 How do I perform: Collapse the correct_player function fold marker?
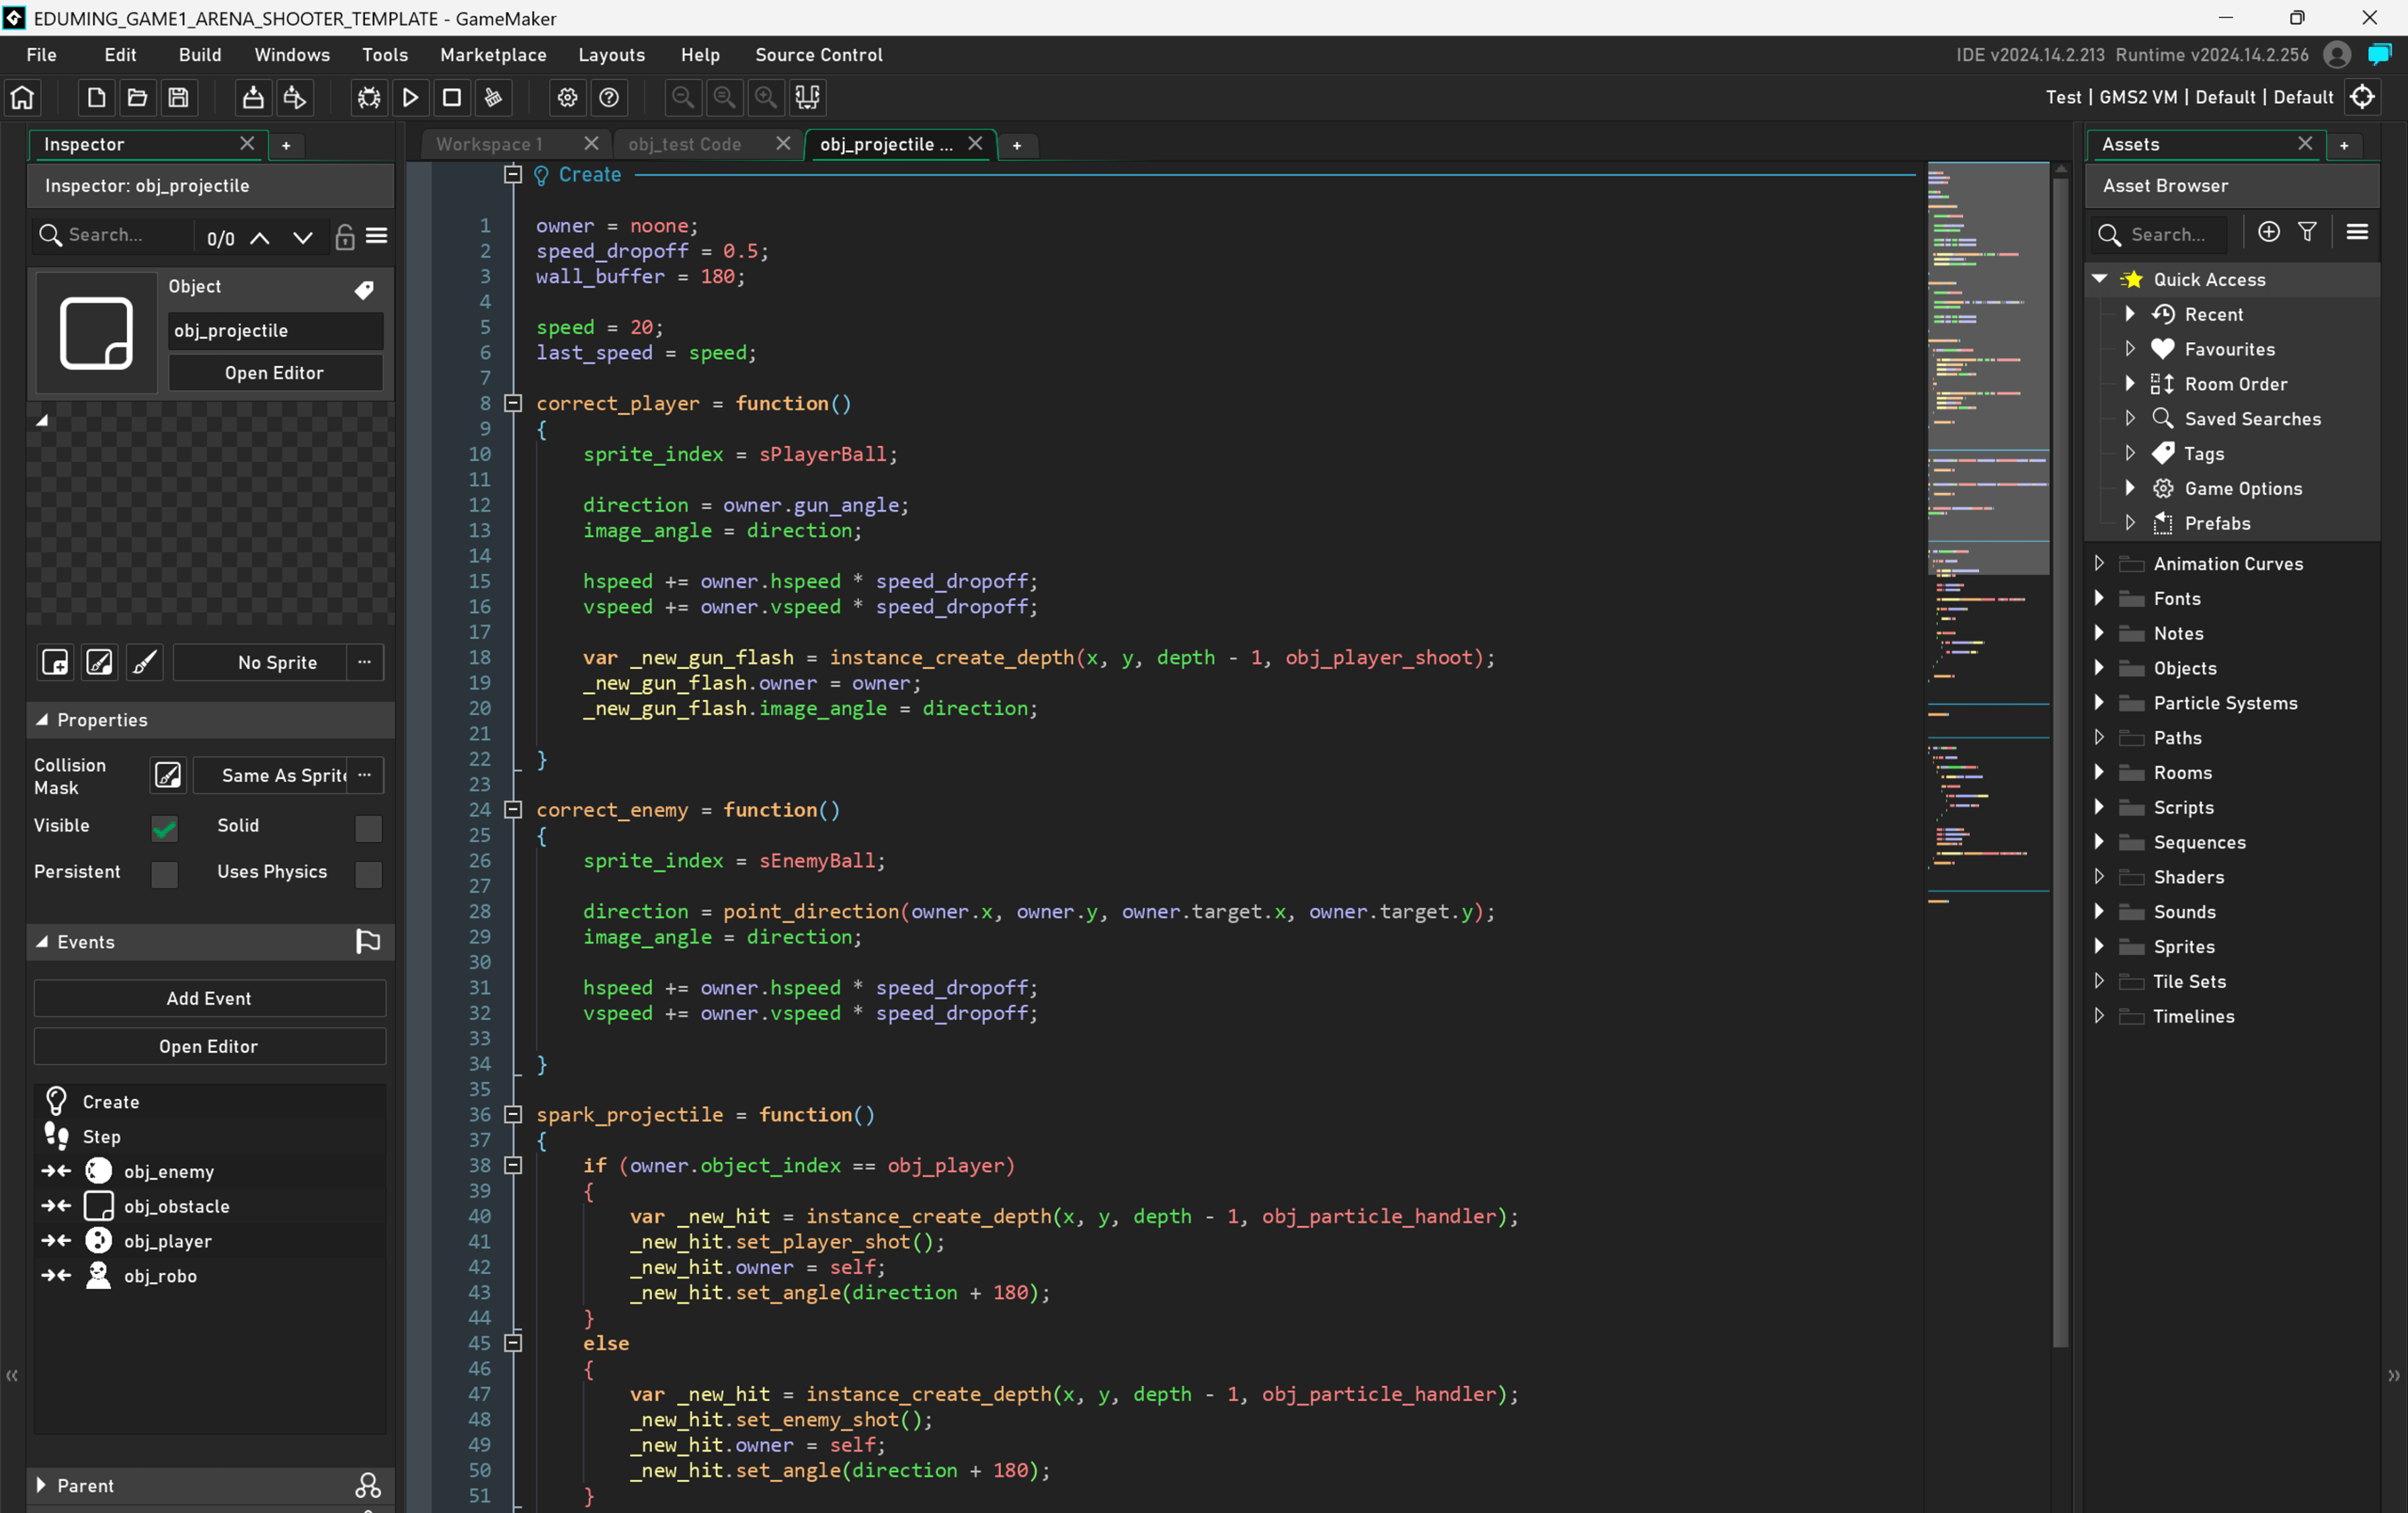[x=513, y=403]
